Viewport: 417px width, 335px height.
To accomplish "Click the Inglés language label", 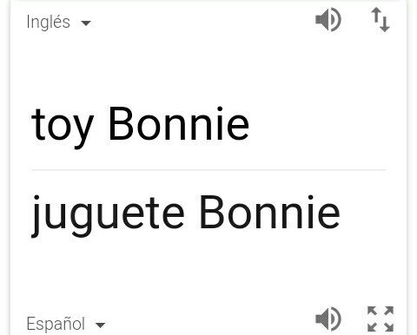I will point(48,22).
